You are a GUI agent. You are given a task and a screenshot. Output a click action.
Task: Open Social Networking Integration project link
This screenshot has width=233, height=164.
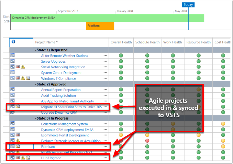pos(63,67)
